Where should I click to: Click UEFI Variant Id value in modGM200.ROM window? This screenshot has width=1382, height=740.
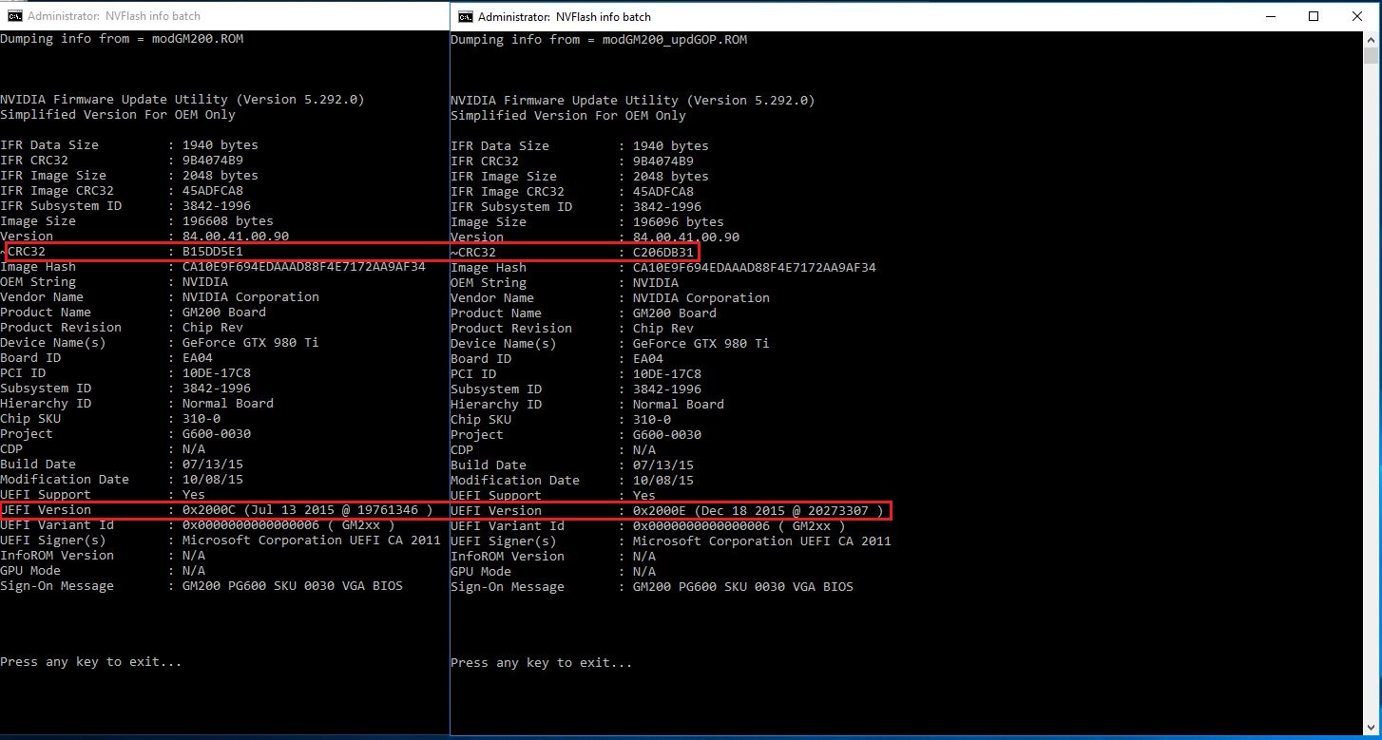pyautogui.click(x=289, y=525)
